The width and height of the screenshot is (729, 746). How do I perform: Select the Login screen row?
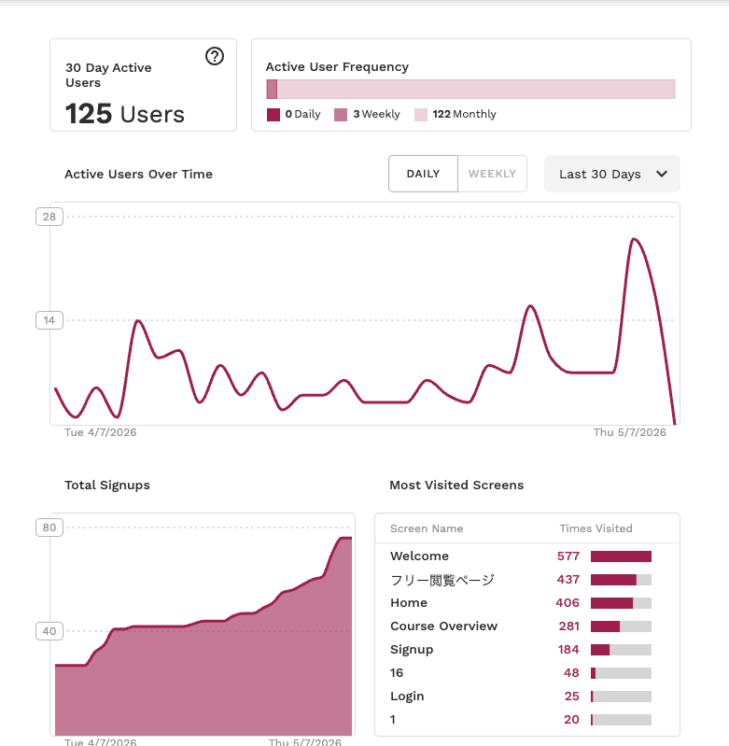(527, 696)
